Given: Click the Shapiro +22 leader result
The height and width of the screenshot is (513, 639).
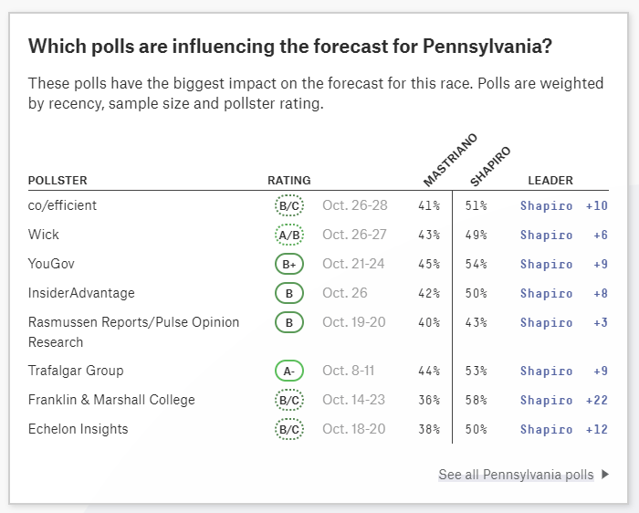Looking at the screenshot, I should [x=564, y=400].
